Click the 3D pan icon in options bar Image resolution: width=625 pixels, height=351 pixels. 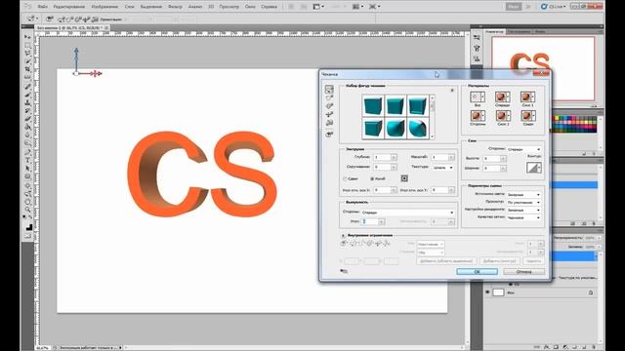pyautogui.click(x=77, y=19)
